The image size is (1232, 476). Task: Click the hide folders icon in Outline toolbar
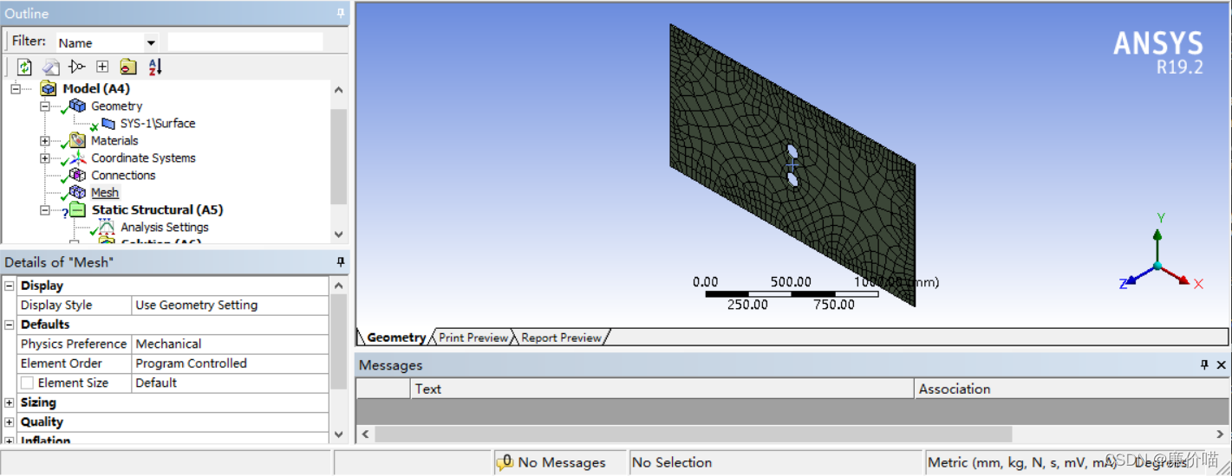click(128, 67)
